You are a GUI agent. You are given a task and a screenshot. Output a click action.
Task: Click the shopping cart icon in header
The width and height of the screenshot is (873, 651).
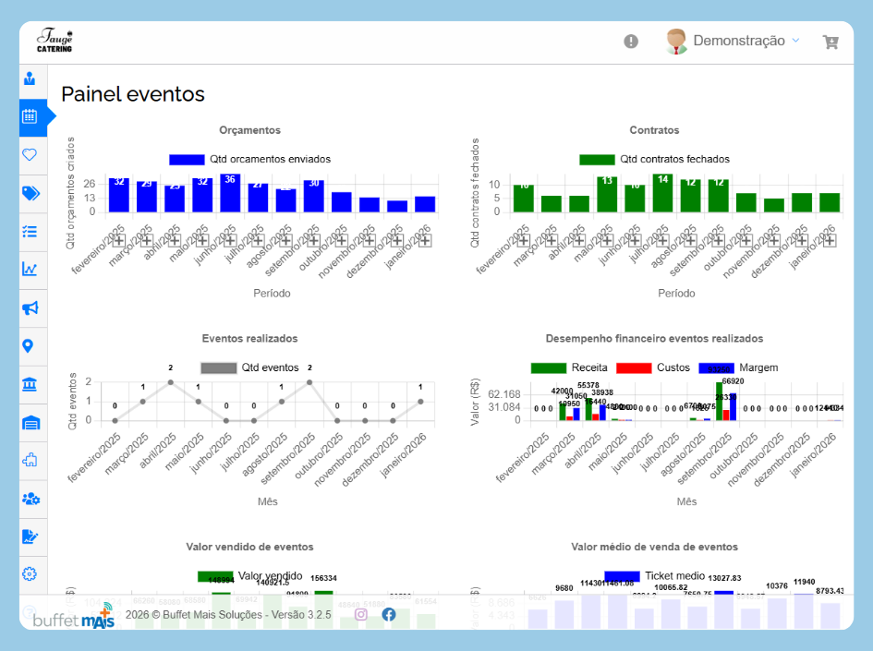pos(831,42)
